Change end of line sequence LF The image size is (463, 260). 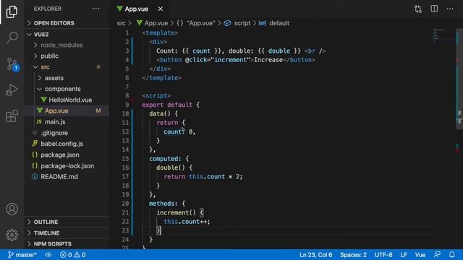point(404,255)
